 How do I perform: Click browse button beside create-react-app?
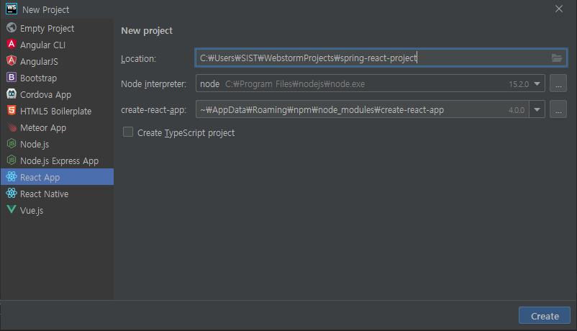coord(558,109)
